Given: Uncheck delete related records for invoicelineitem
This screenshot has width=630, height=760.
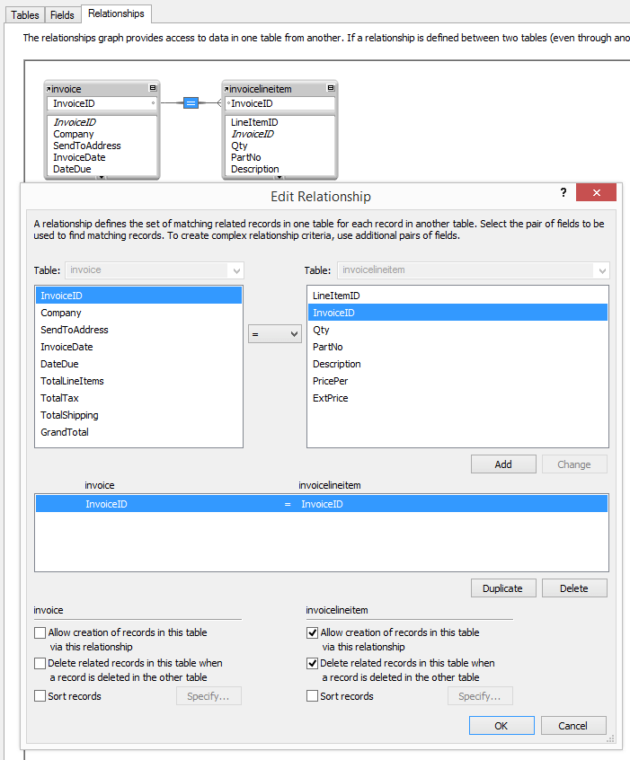Looking at the screenshot, I should tap(313, 663).
